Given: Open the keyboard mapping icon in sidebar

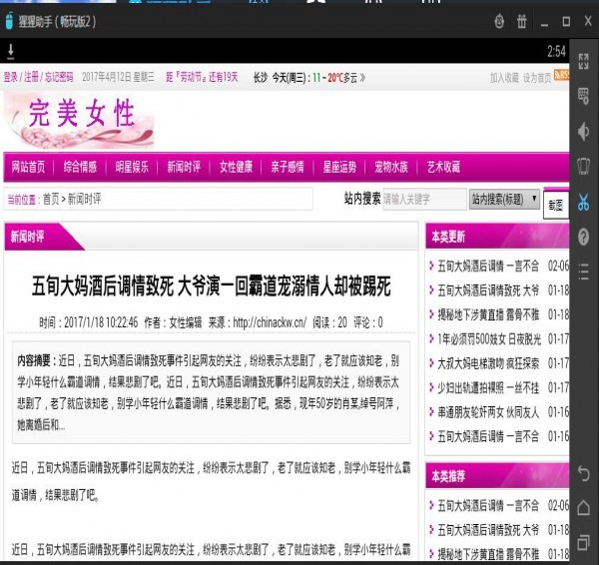Looking at the screenshot, I should (x=583, y=96).
